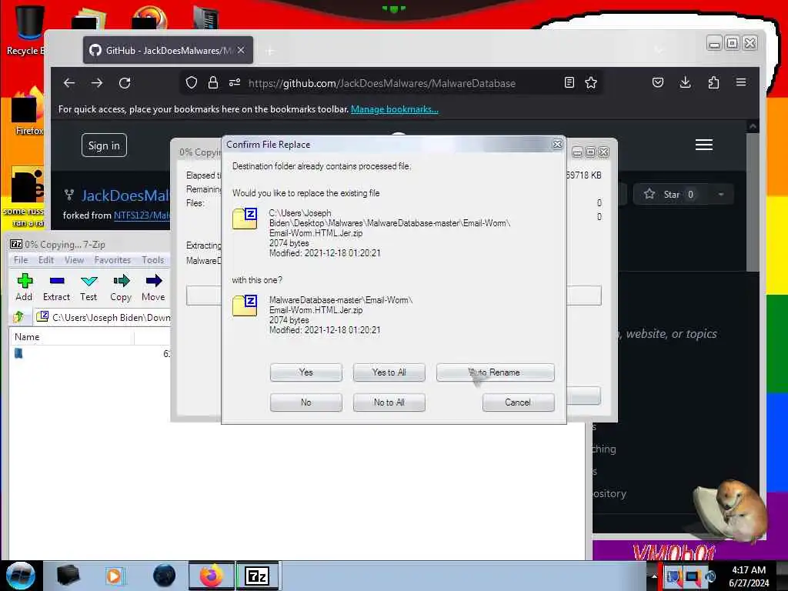Bookmark this page with star icon
Viewport: 788px width, 591px height.
point(591,82)
